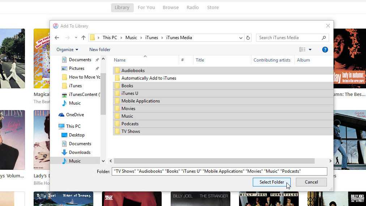Click the horizontal scroll left arrow
This screenshot has height=206, width=366.
click(111, 161)
